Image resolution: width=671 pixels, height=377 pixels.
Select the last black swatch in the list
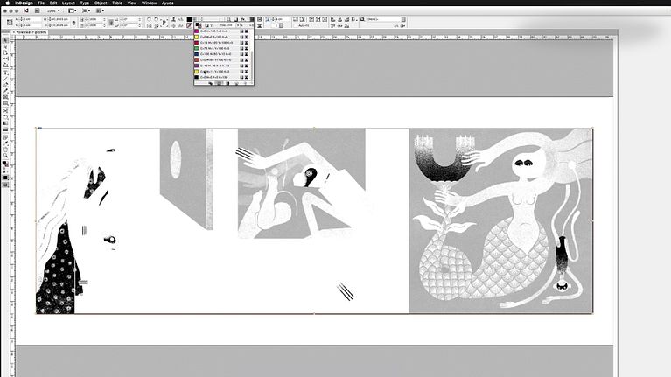(x=197, y=77)
